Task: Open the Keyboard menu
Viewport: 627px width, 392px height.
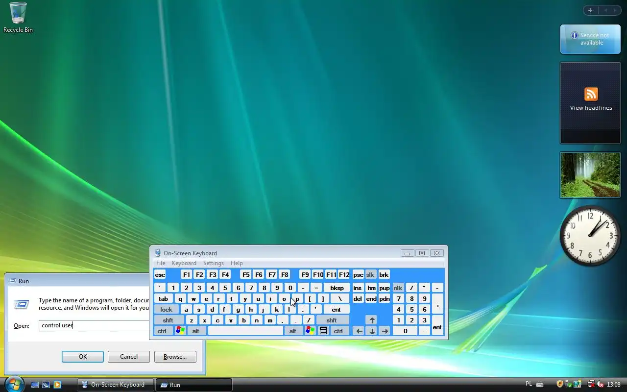Action: (x=184, y=263)
